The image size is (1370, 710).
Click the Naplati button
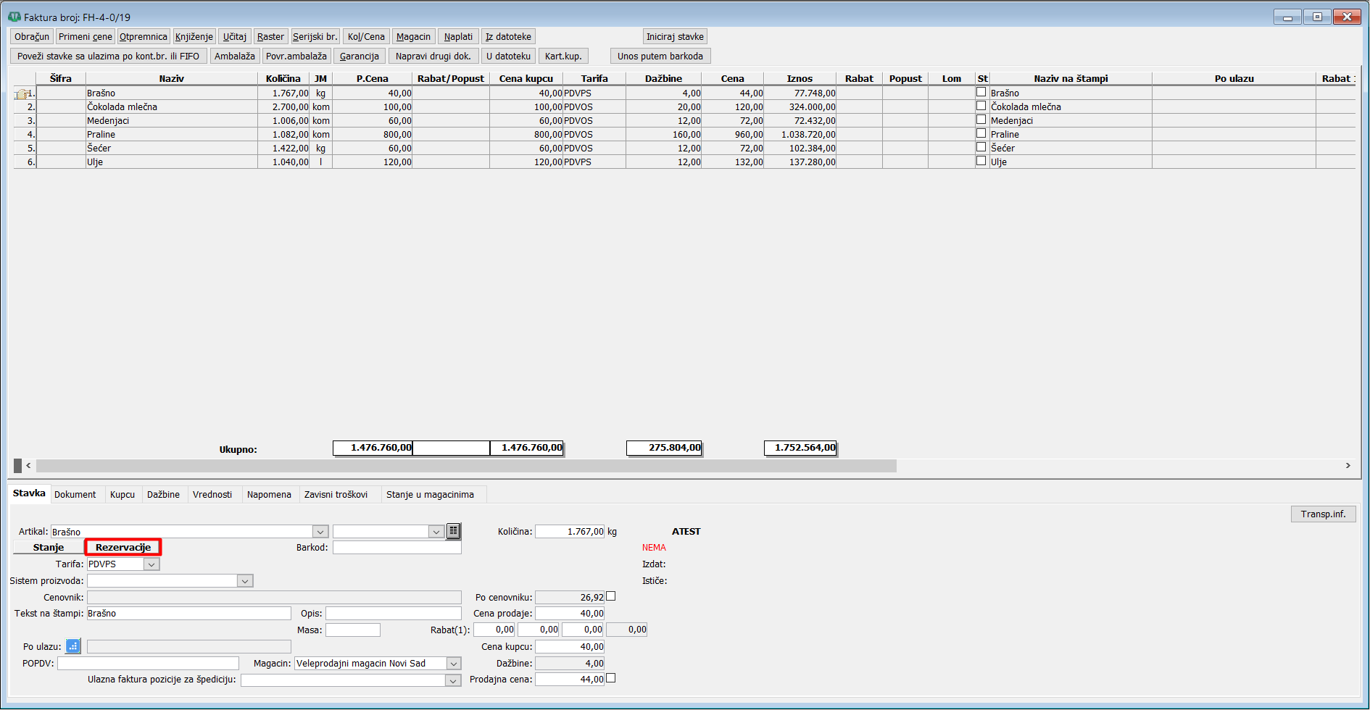pyautogui.click(x=458, y=37)
